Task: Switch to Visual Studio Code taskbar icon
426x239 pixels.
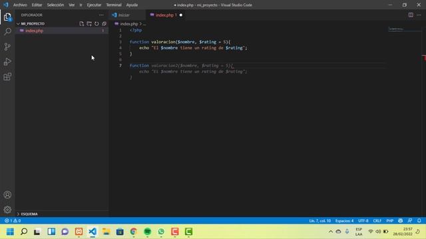Action: [93, 232]
